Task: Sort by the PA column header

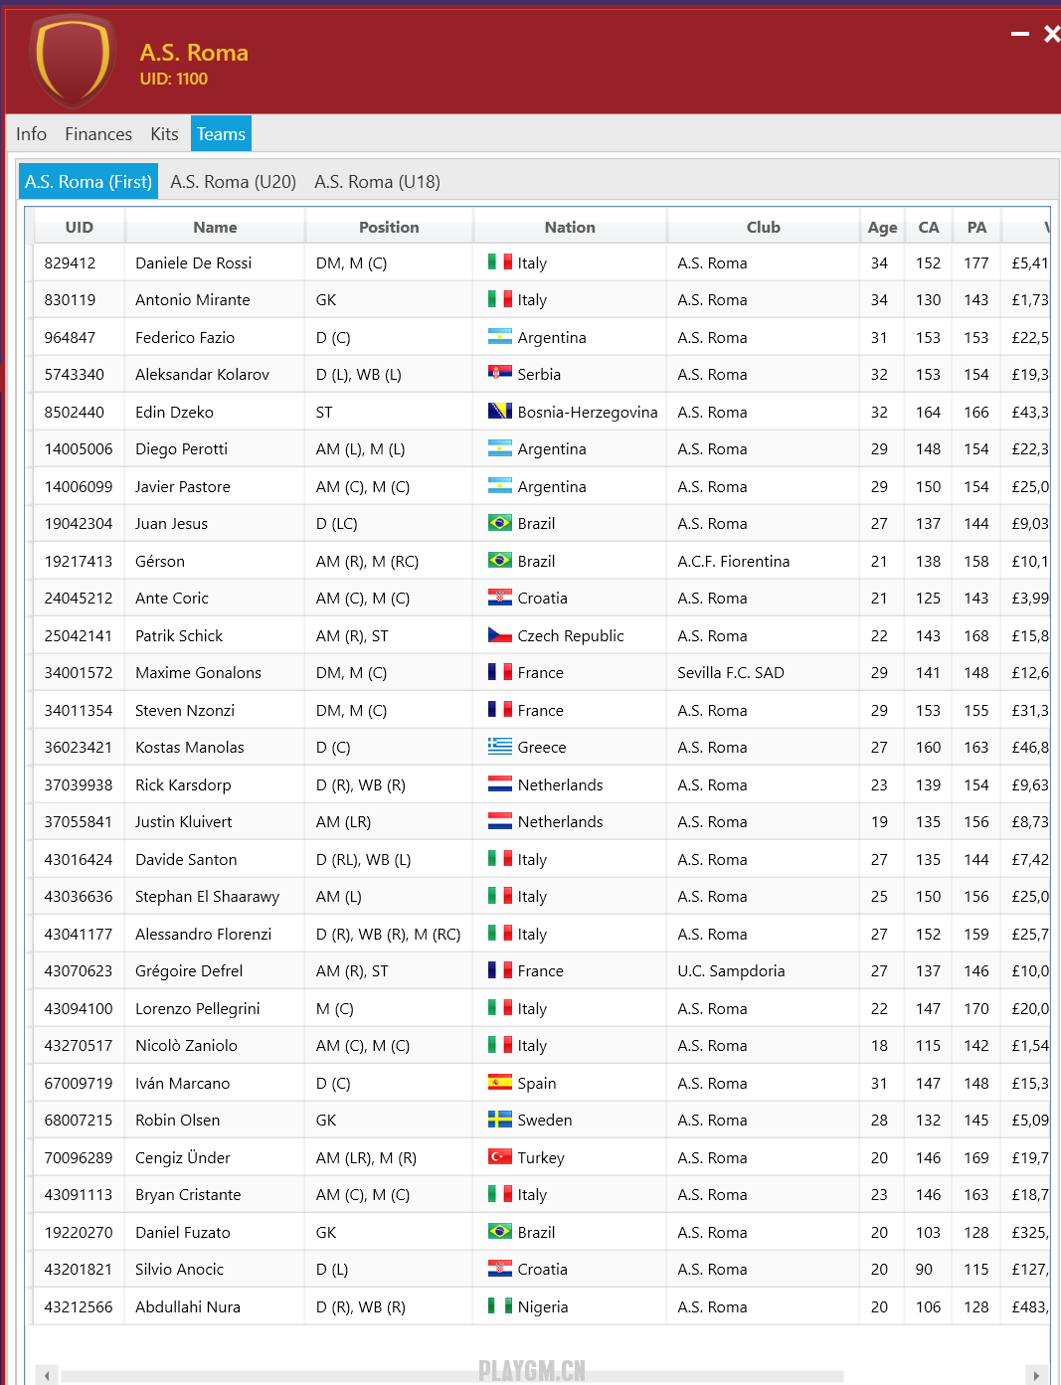Action: [977, 227]
